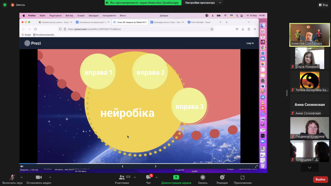Expand participants options arrow beside count 123

click(x=135, y=177)
